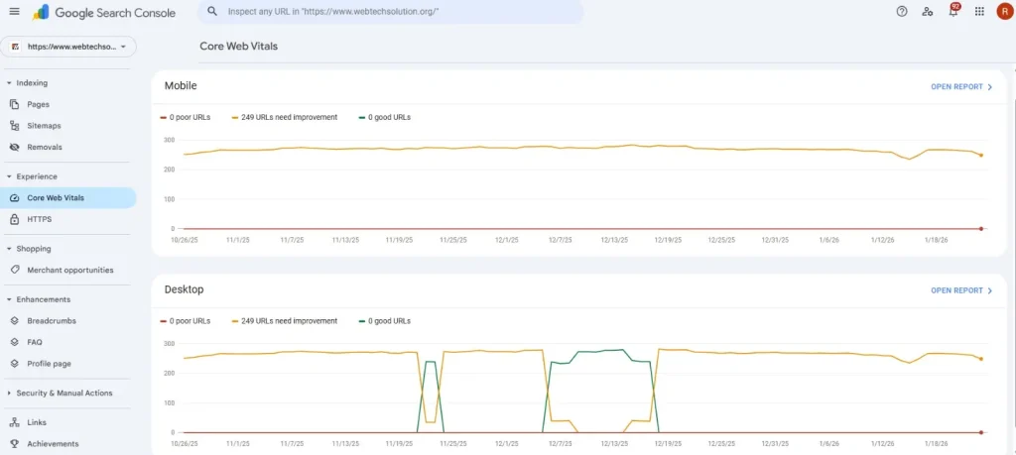Click the Google Search Console logo
1016x455 pixels.
pos(103,12)
